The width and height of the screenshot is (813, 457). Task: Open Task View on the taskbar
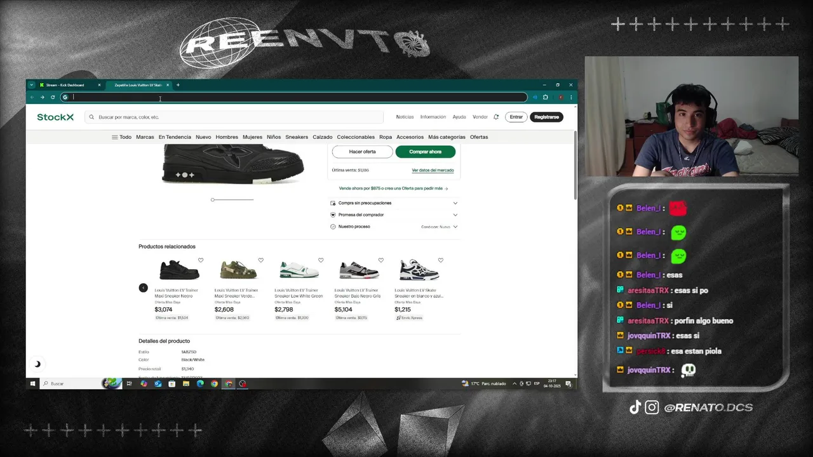coord(129,383)
